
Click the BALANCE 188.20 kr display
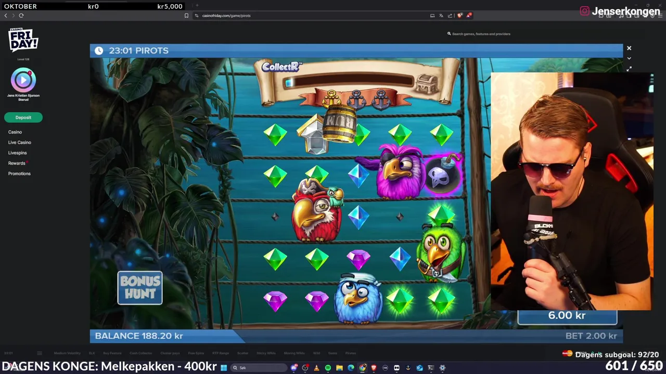click(139, 336)
